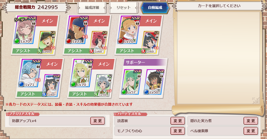Screen dimensions: 267x139
Task: Click lock icon on the leader card
Action: coord(34,23)
